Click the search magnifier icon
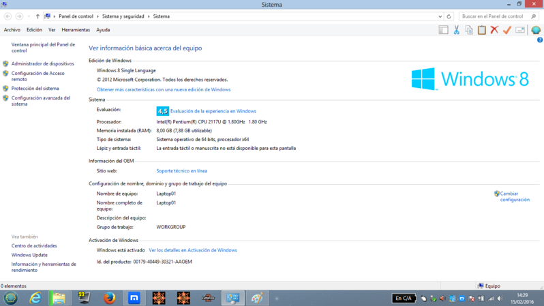This screenshot has width=544, height=306. pos(534,16)
